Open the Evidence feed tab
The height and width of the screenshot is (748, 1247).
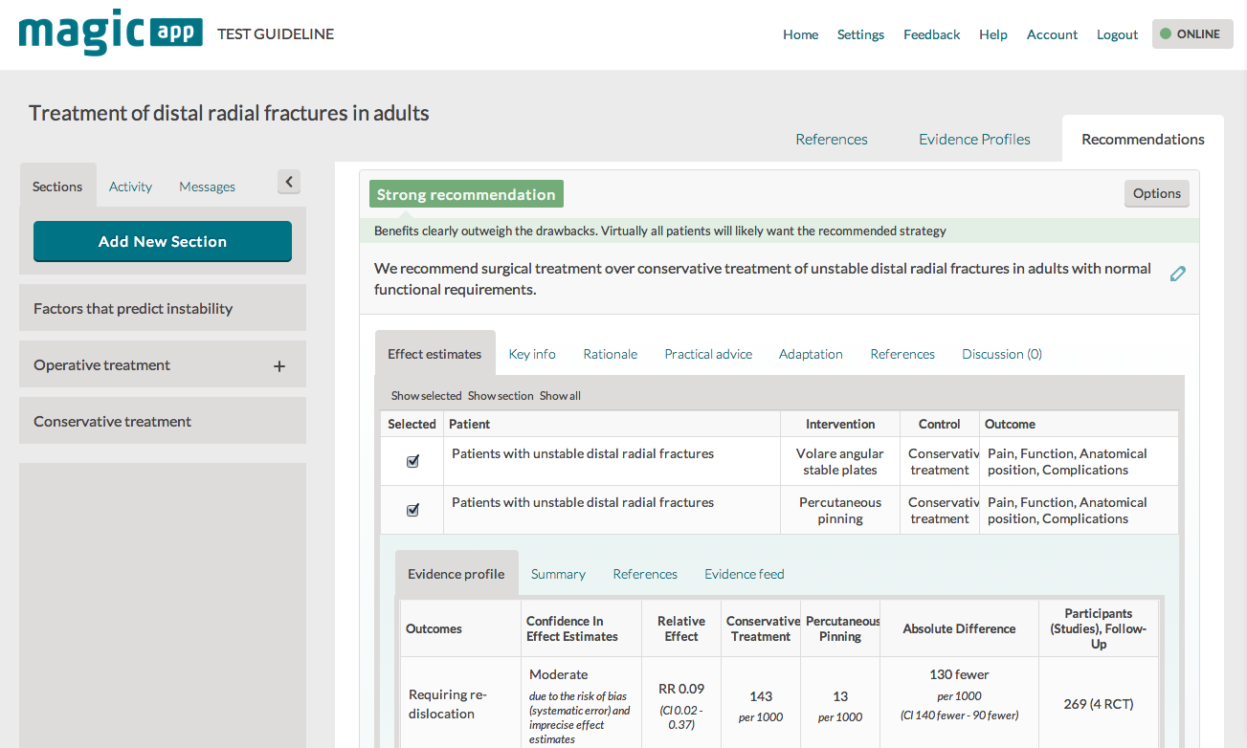click(744, 574)
